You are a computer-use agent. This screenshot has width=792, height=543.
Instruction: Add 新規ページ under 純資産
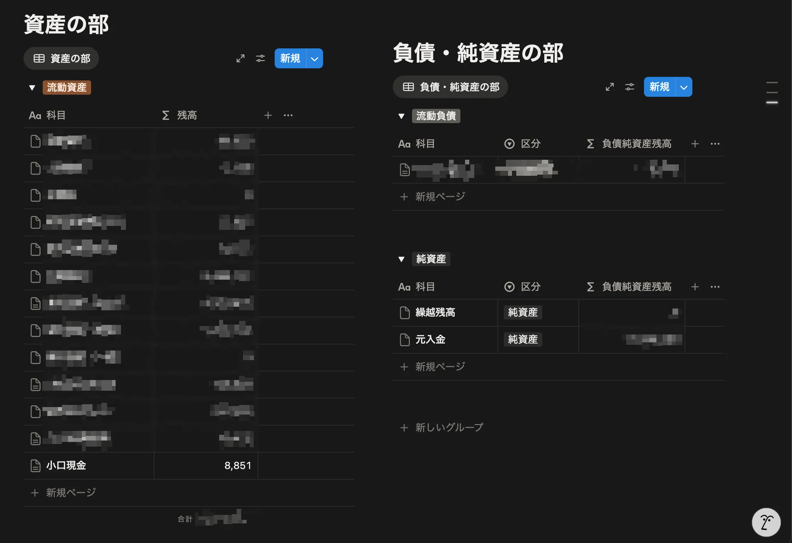pyautogui.click(x=433, y=367)
